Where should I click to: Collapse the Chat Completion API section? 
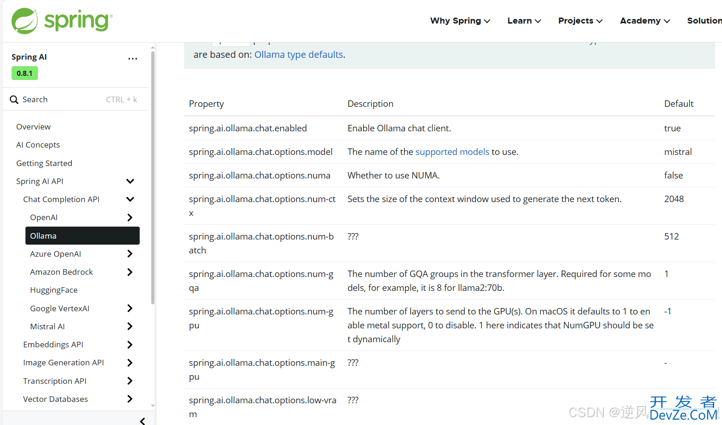[130, 199]
